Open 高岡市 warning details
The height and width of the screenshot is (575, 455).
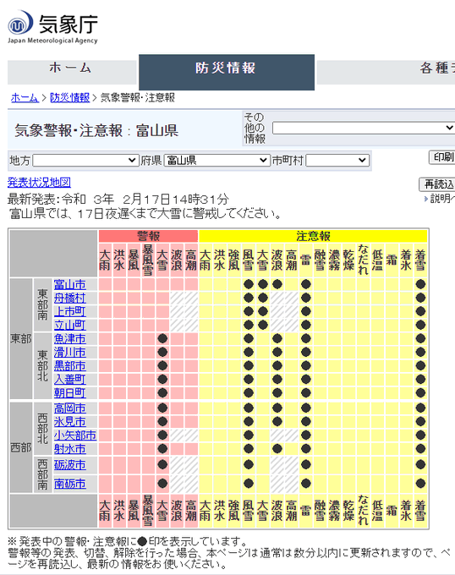coord(69,408)
